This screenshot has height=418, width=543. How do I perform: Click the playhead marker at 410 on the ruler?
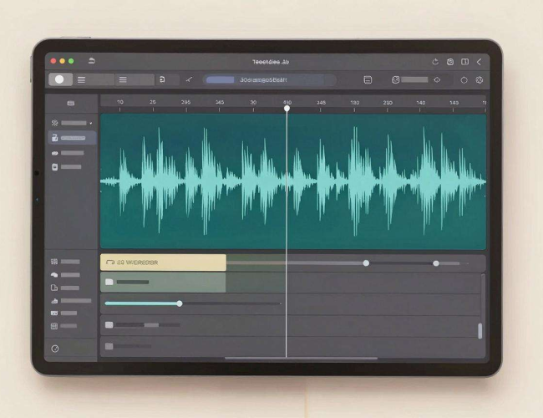(287, 109)
